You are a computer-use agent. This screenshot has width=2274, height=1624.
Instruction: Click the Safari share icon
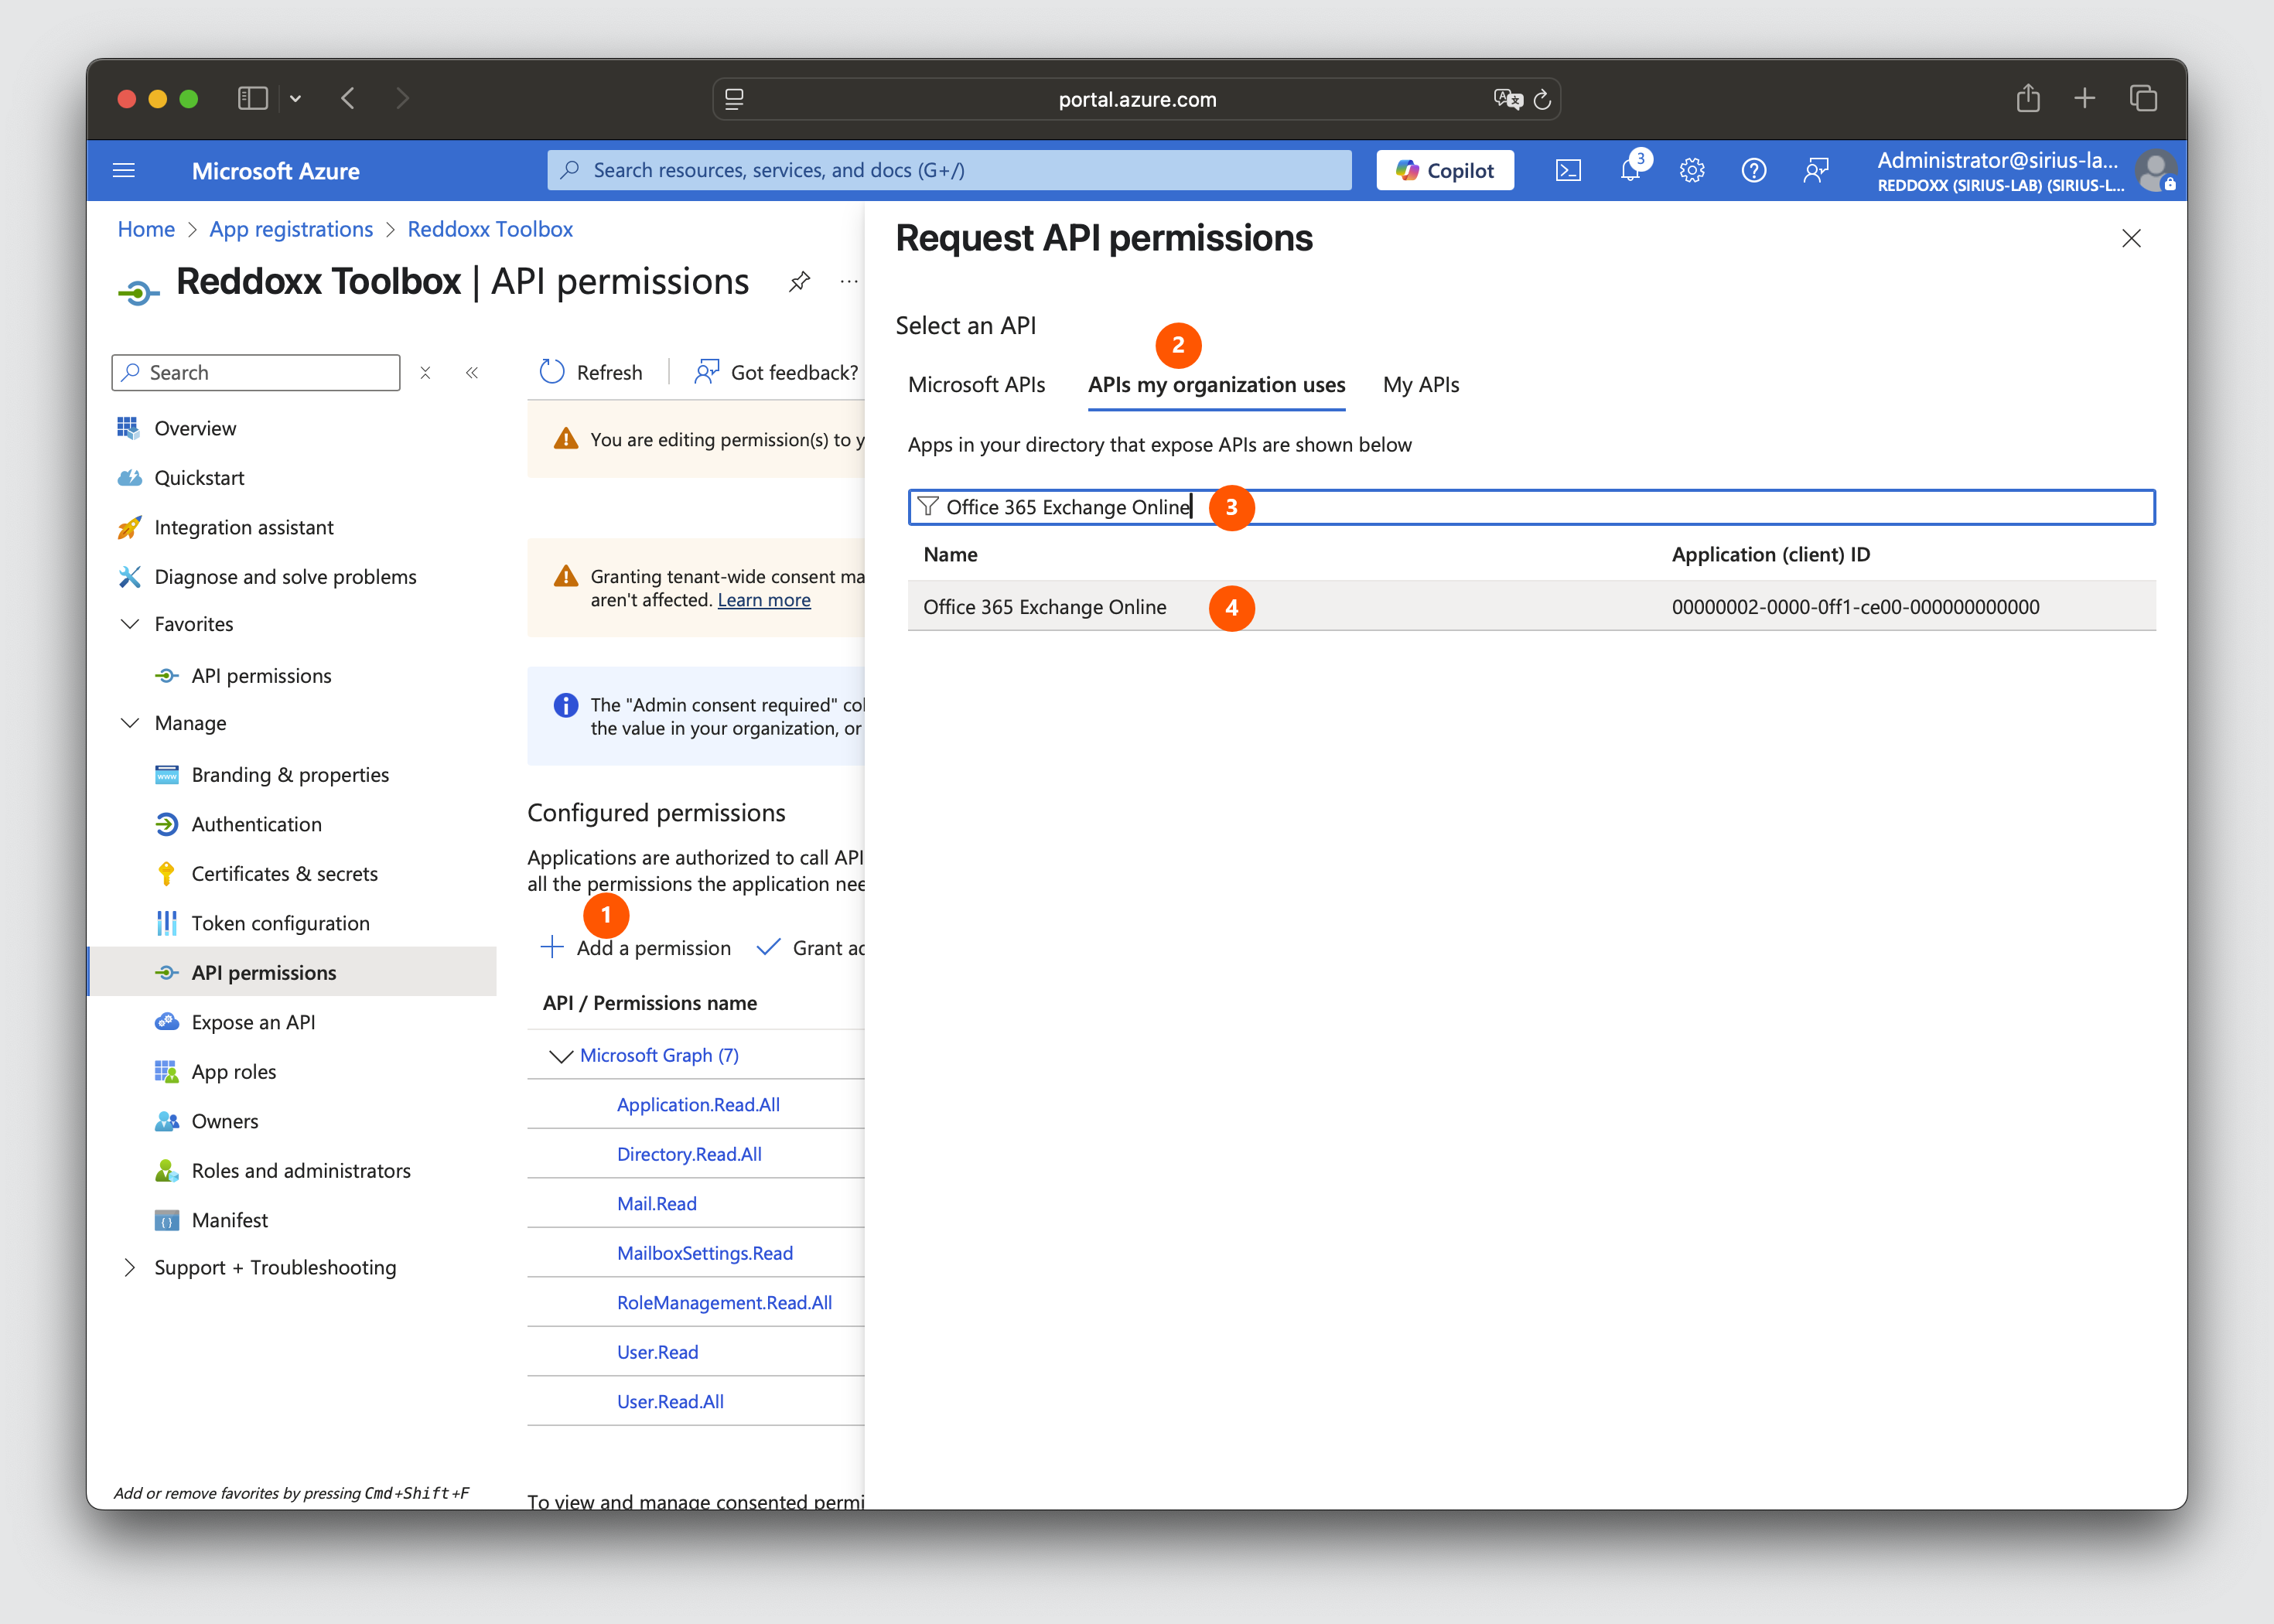pos(2028,98)
